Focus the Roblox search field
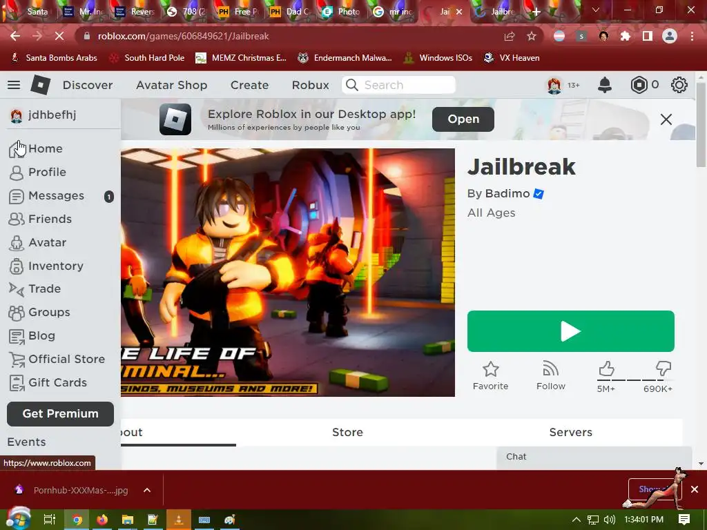 [x=398, y=85]
